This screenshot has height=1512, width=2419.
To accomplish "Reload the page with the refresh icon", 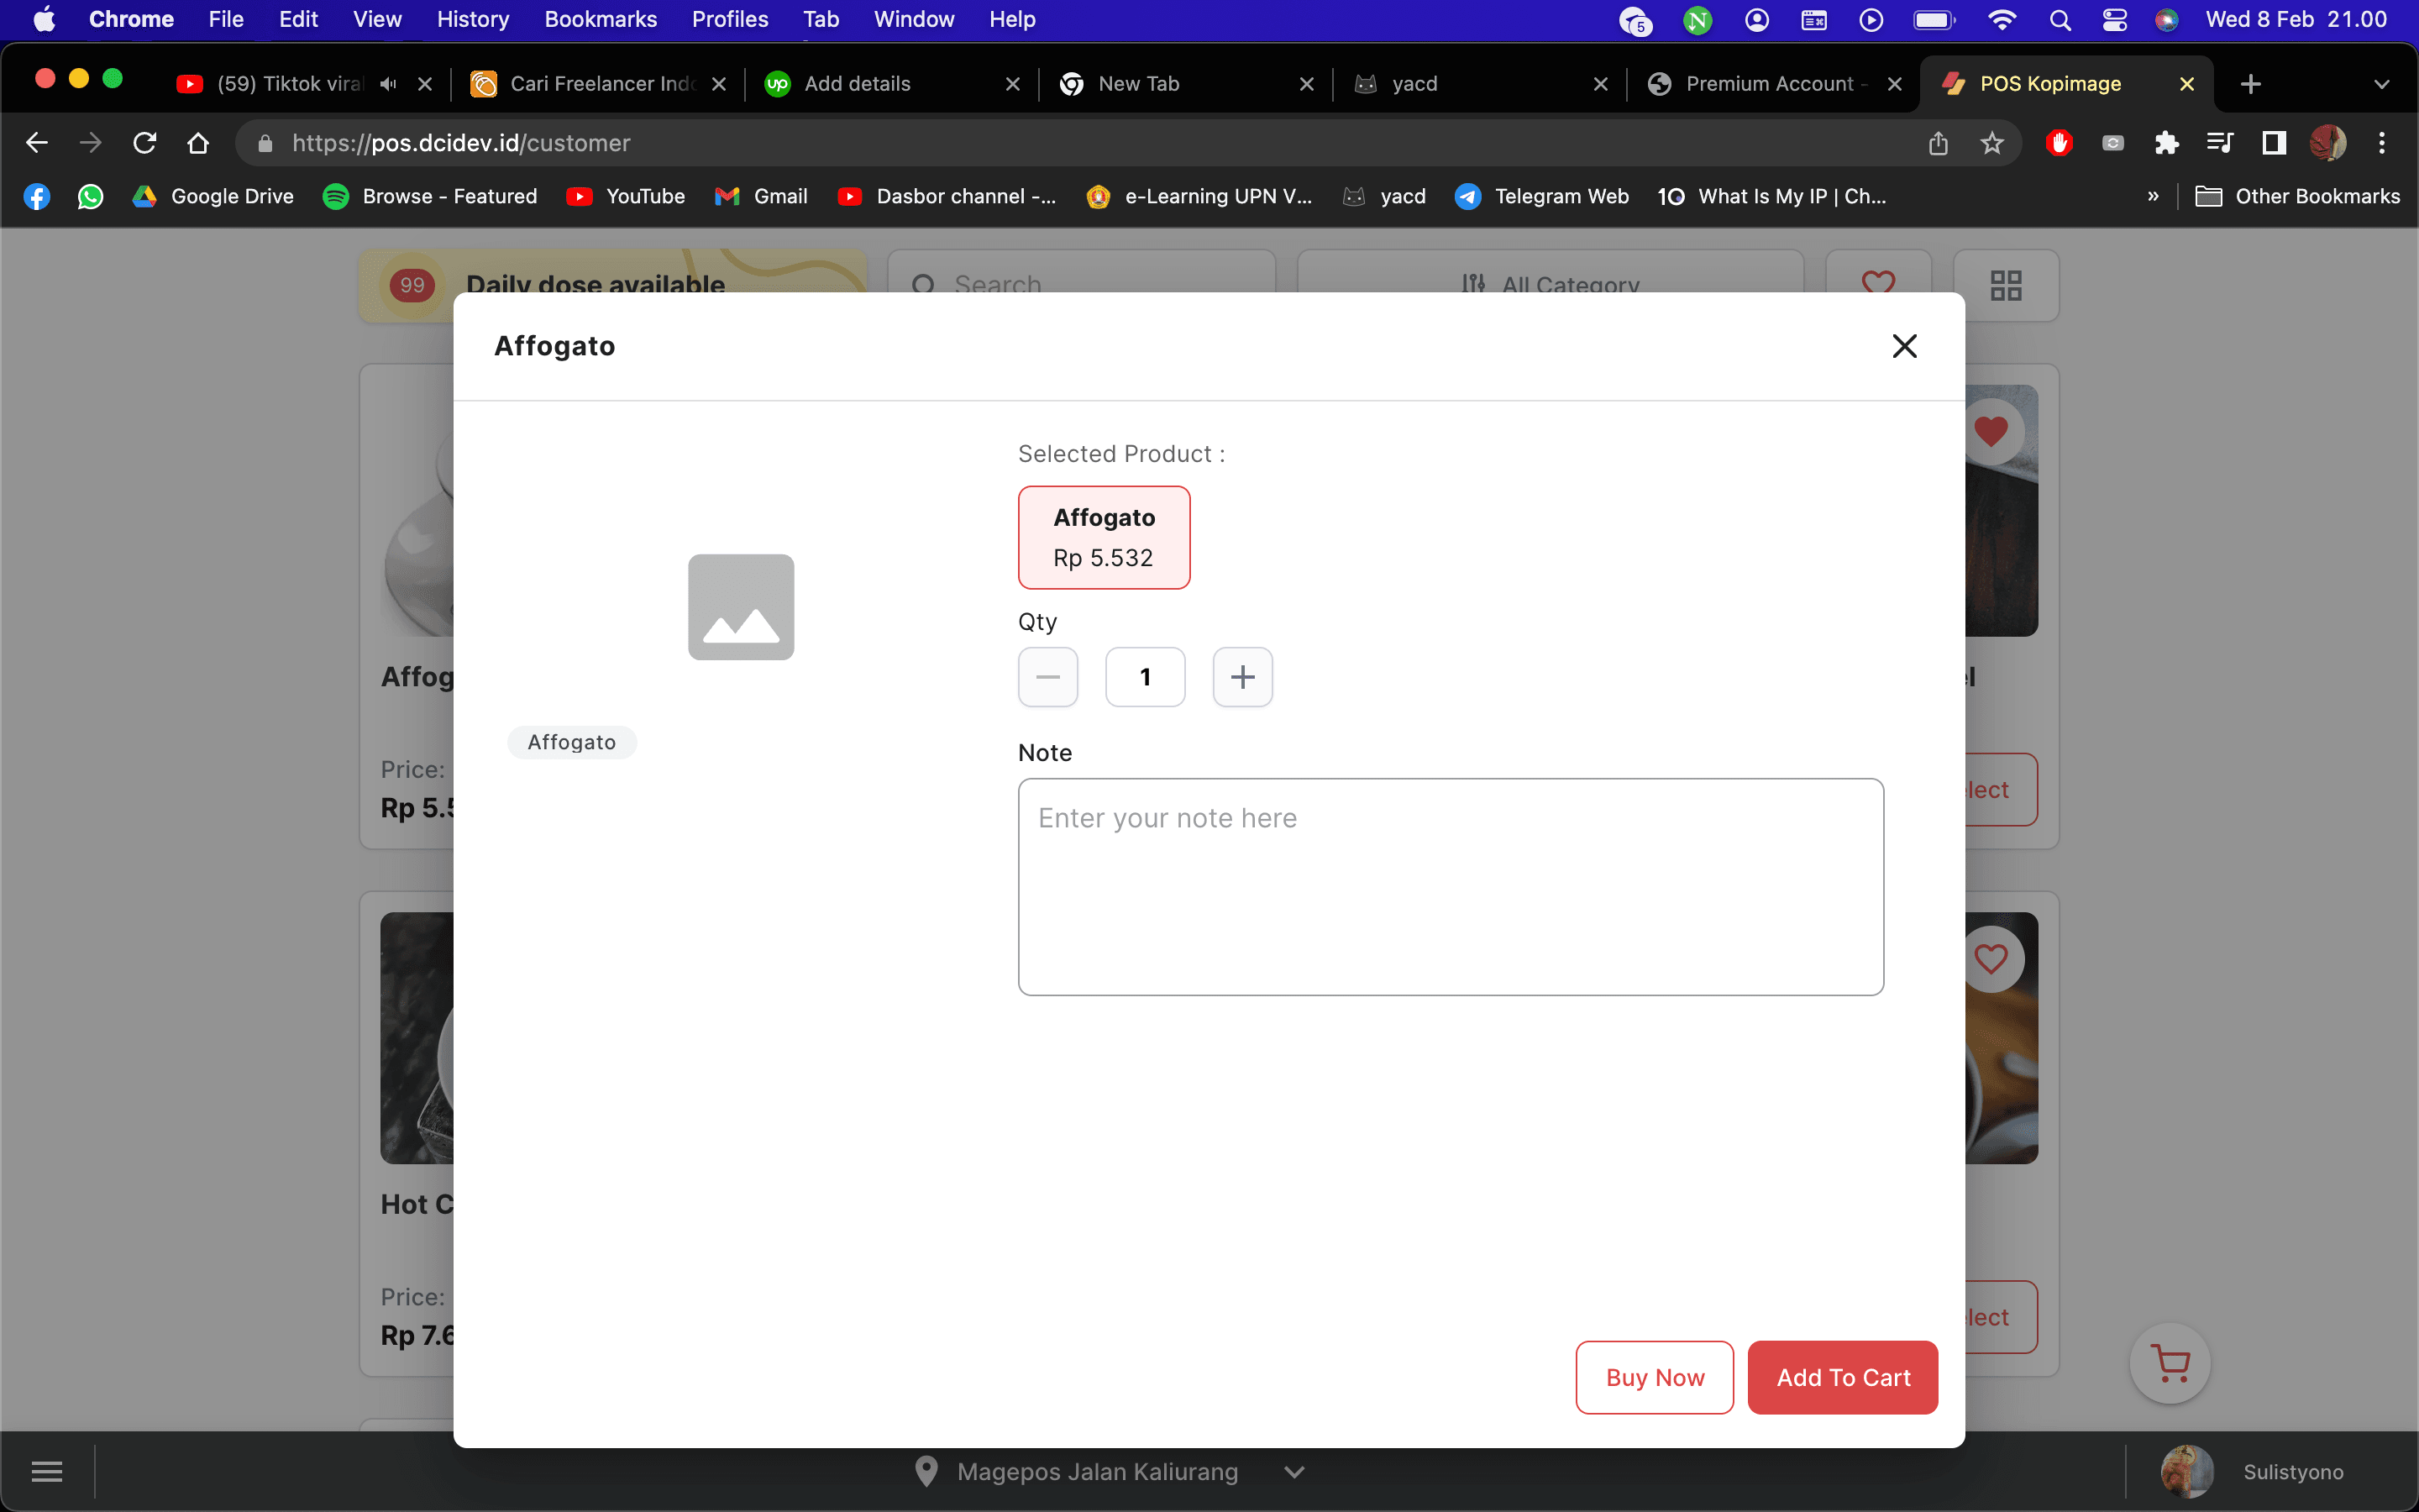I will pos(145,143).
